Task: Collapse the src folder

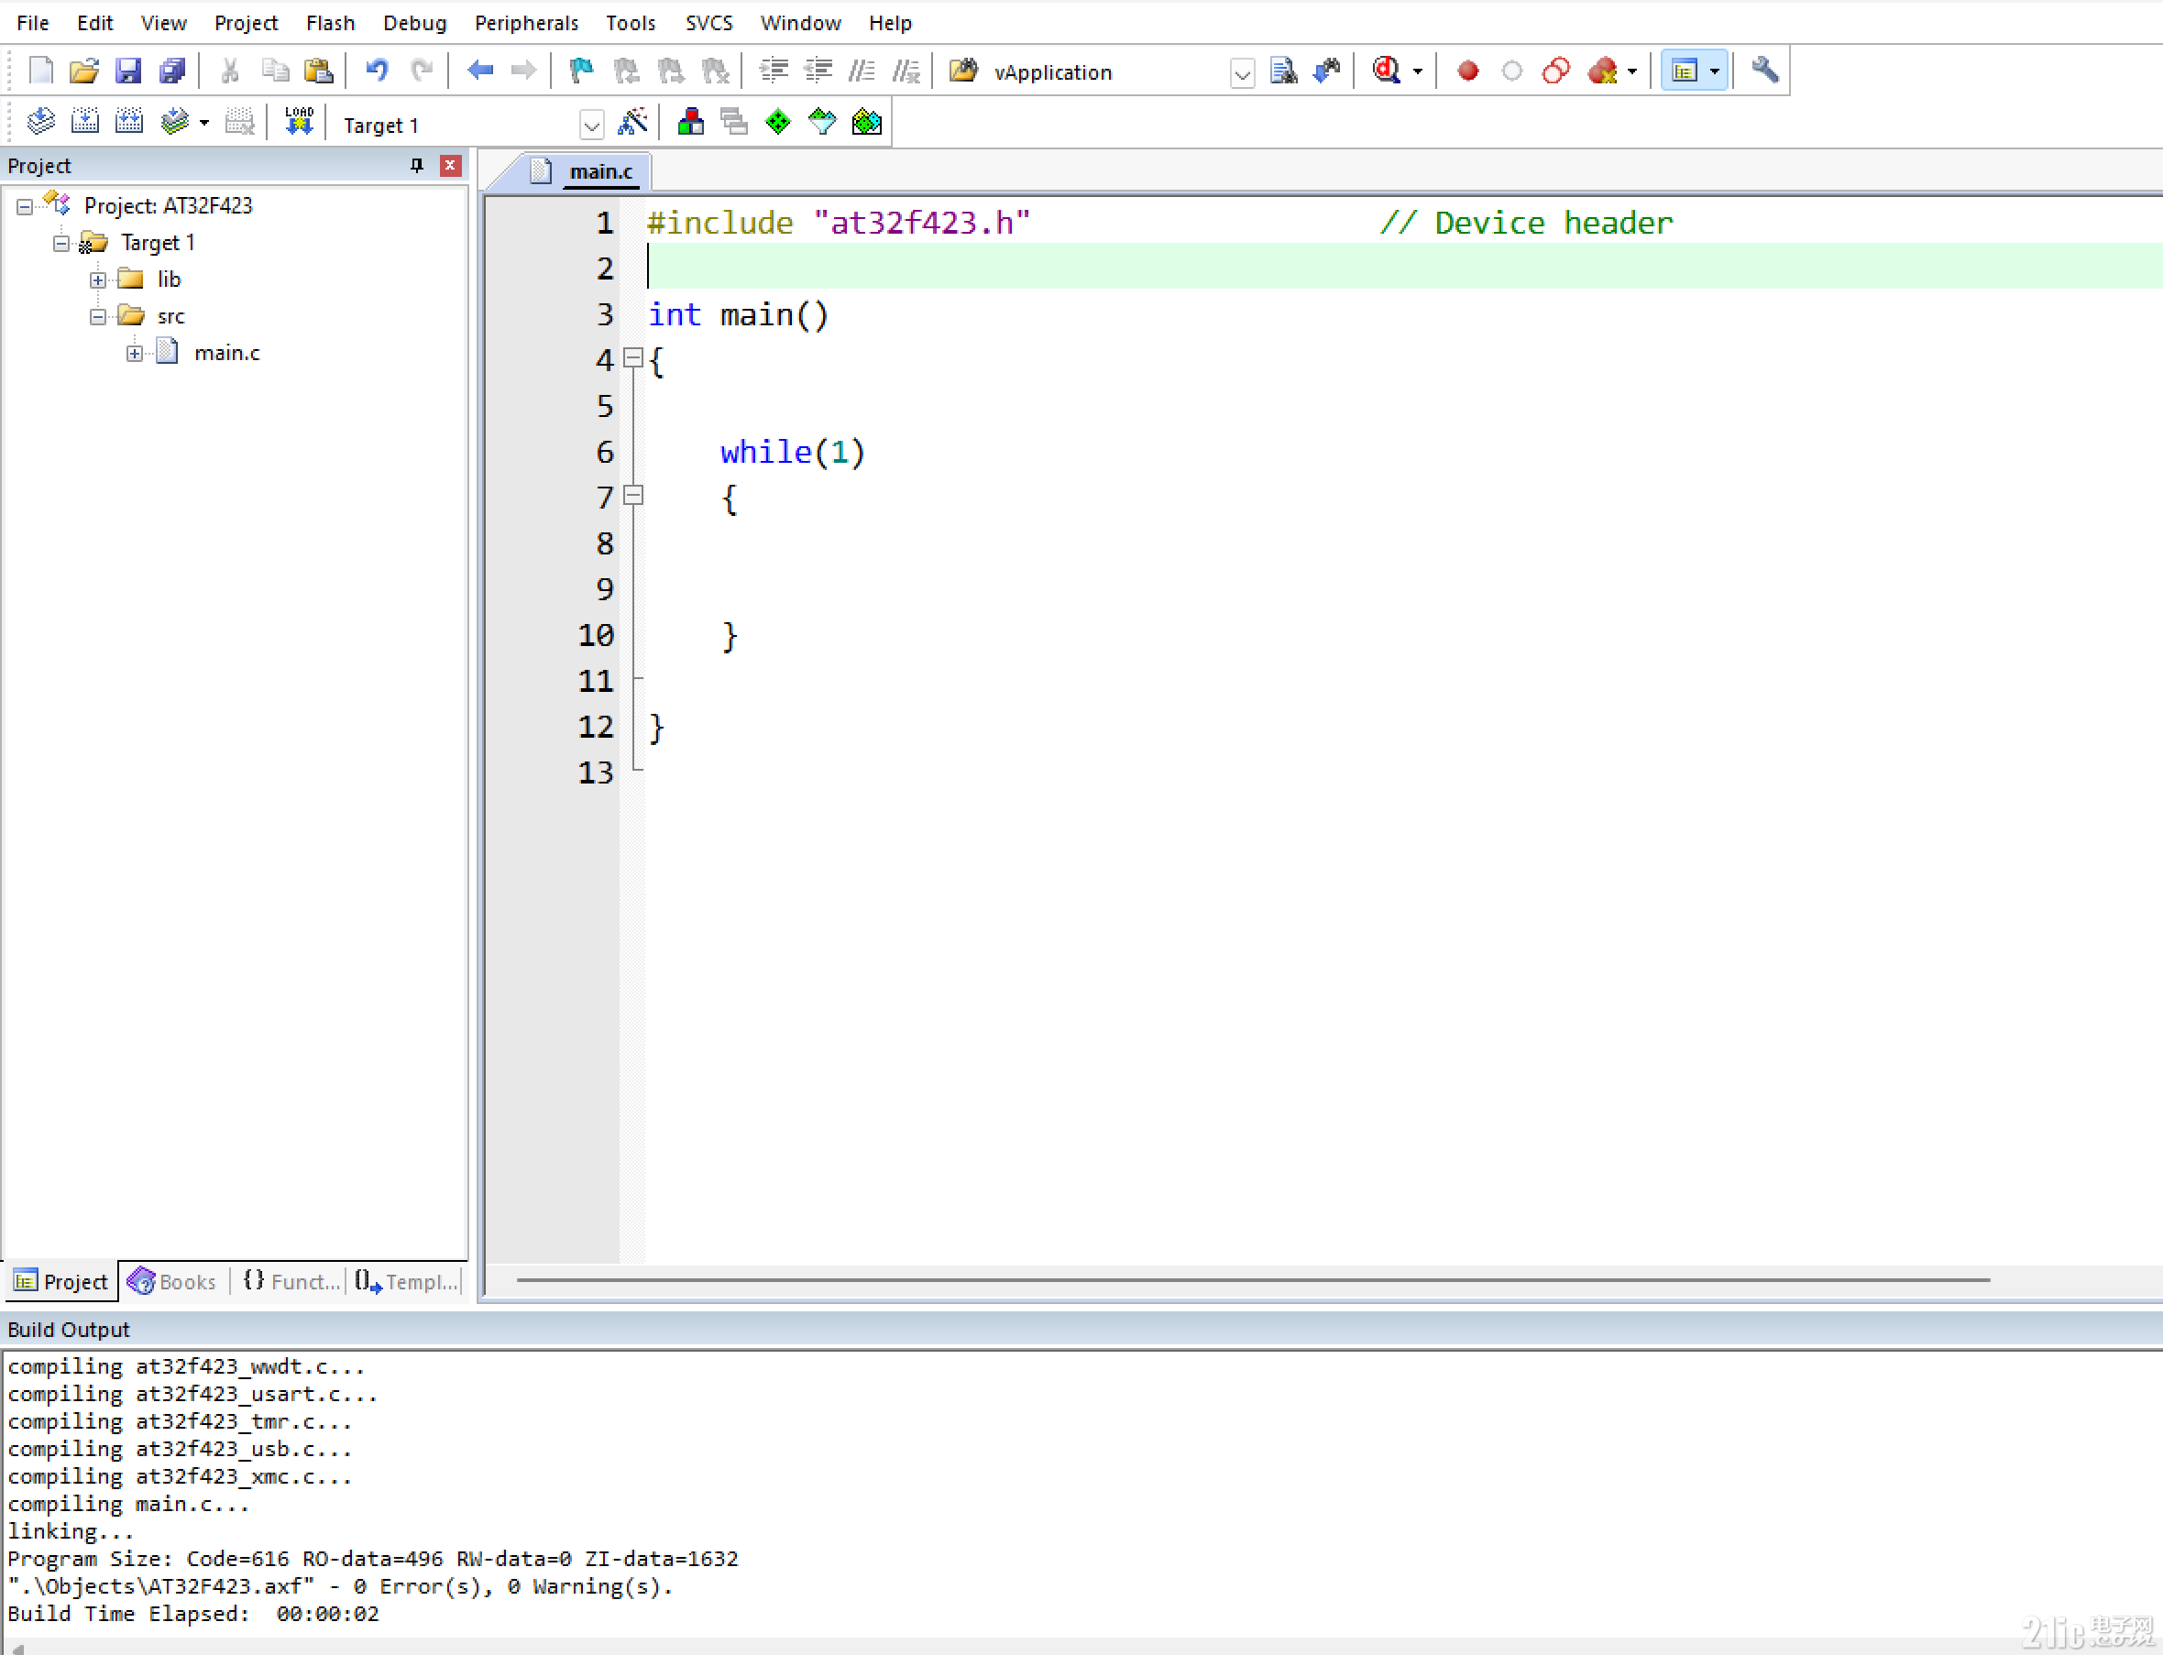Action: (x=97, y=317)
